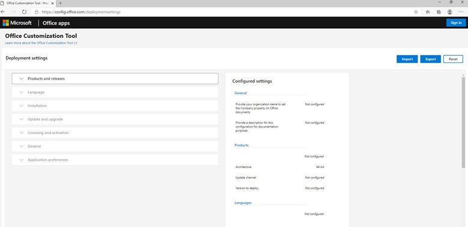Open the user profile avatar icon

(x=449, y=12)
